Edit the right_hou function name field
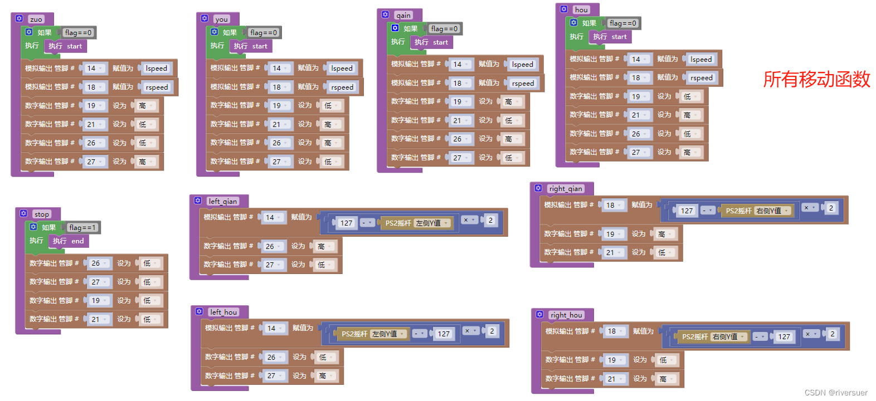 click(x=567, y=315)
